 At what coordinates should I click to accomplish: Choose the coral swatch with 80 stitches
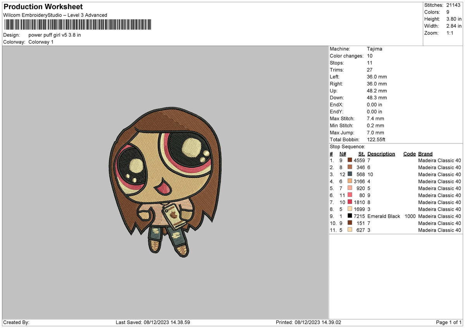pos(350,195)
